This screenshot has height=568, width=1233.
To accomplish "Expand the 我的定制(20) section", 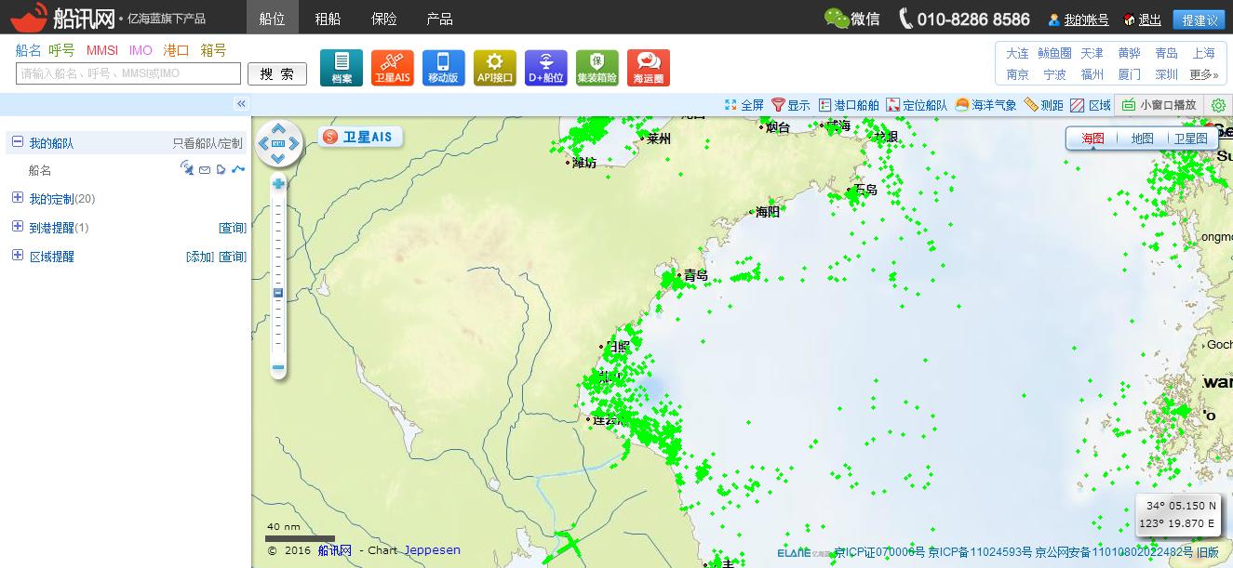I will pyautogui.click(x=17, y=198).
